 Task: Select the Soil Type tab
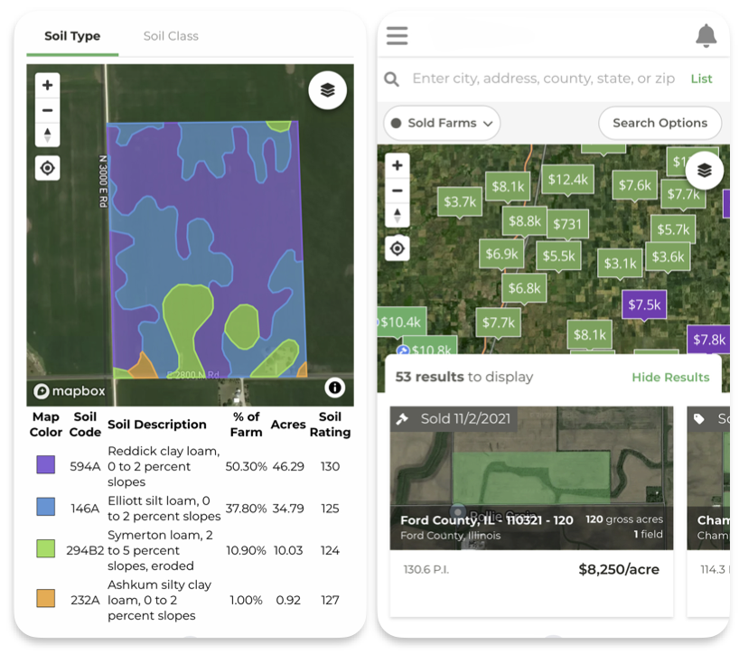[72, 36]
